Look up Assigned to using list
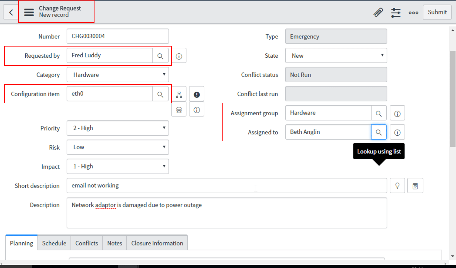The height and width of the screenshot is (268, 456). click(379, 132)
